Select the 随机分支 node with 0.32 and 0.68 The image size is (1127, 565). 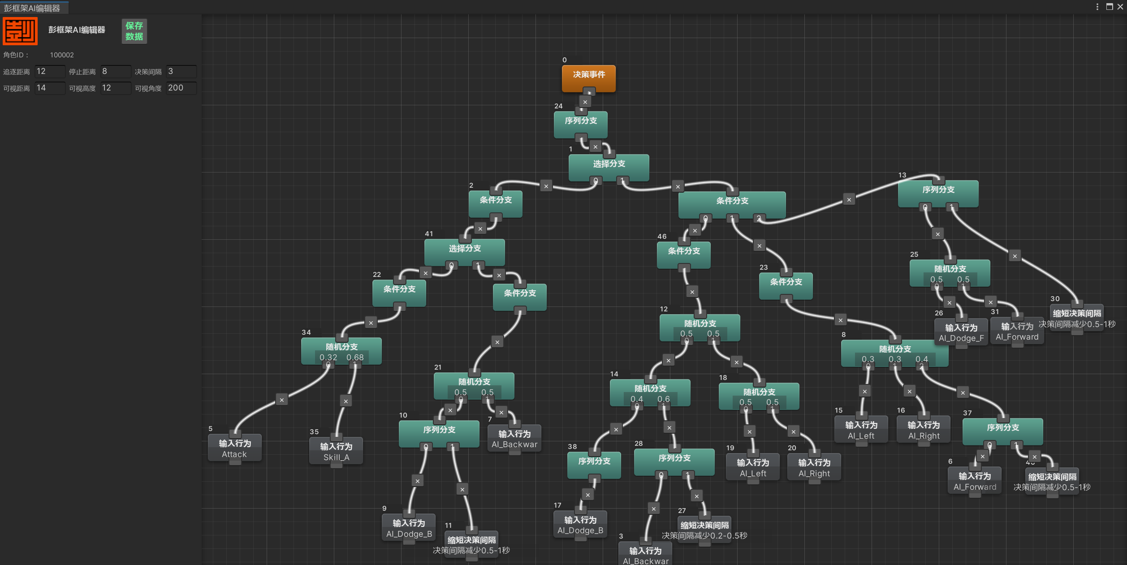[x=341, y=351]
